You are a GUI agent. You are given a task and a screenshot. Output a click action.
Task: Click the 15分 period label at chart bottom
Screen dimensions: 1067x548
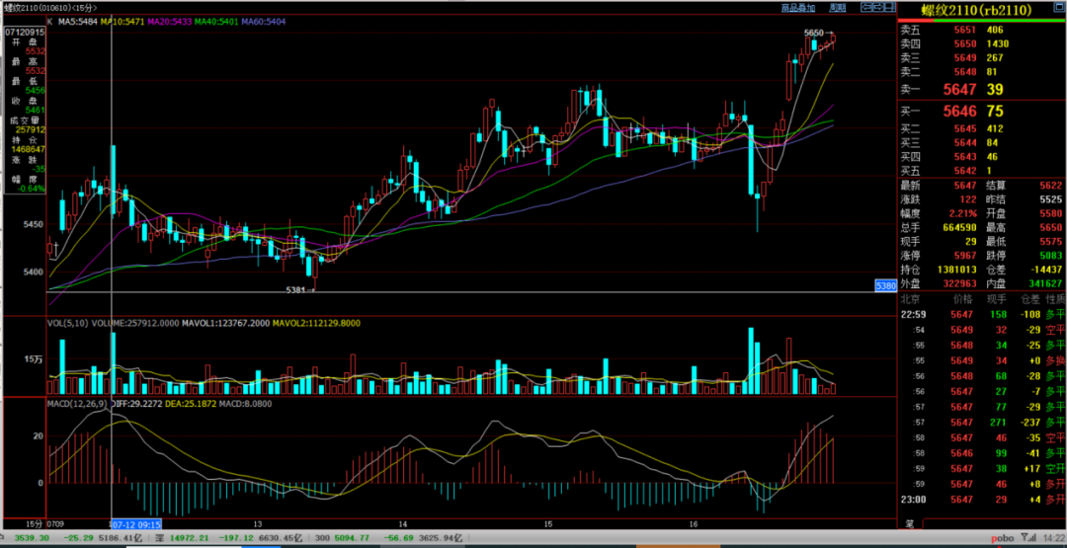(33, 523)
